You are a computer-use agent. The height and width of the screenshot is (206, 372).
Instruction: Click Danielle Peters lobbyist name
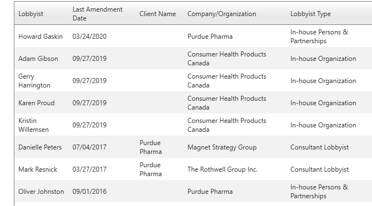[40, 147]
